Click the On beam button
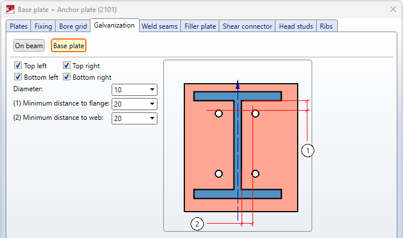The width and height of the screenshot is (403, 238). click(29, 45)
